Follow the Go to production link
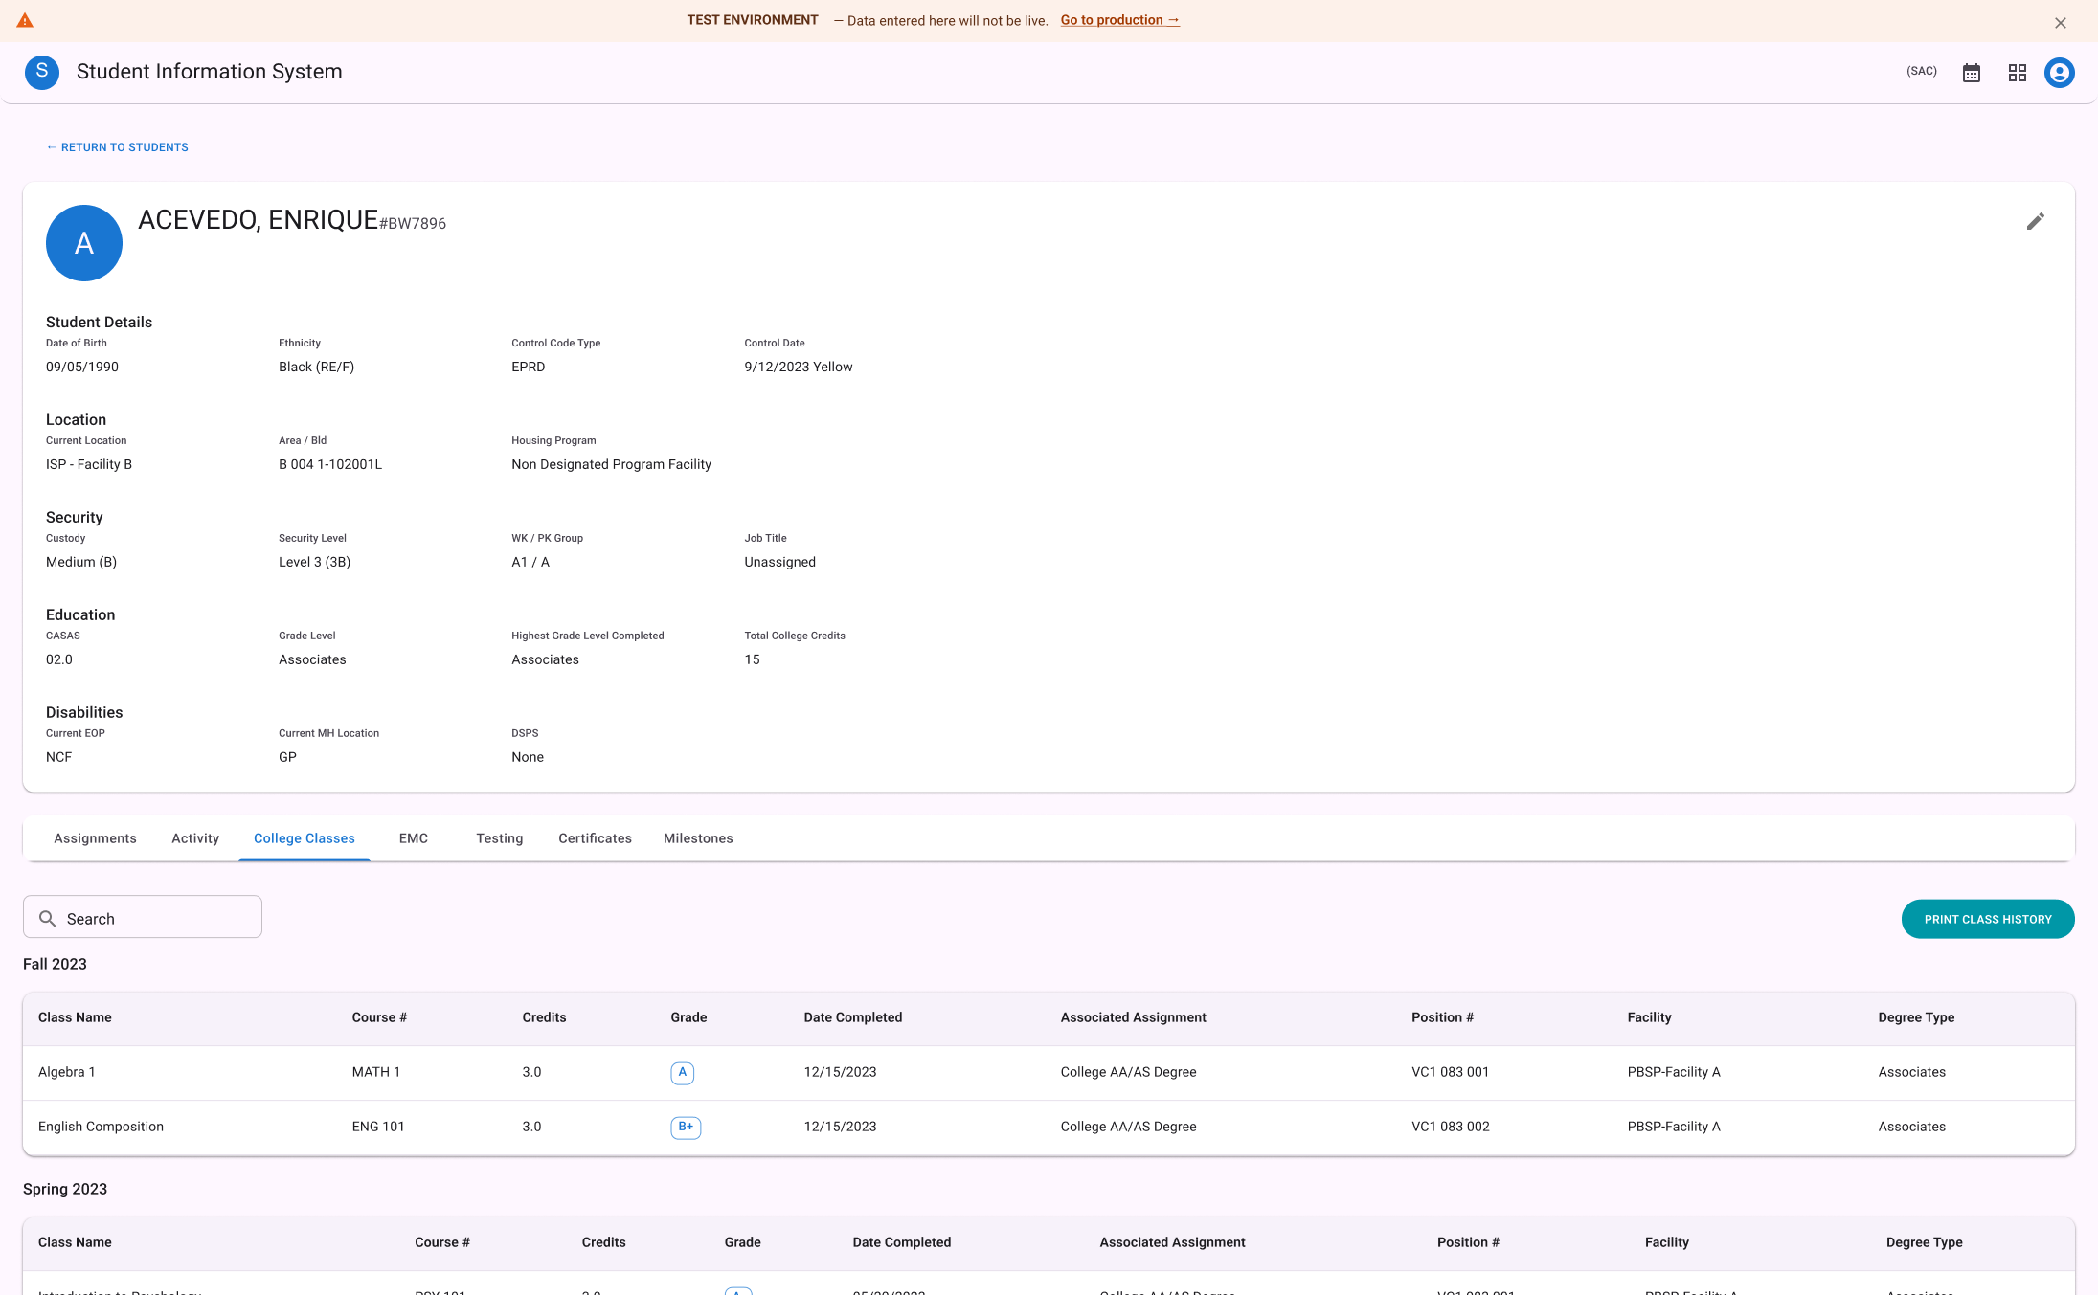 pos(1119,20)
